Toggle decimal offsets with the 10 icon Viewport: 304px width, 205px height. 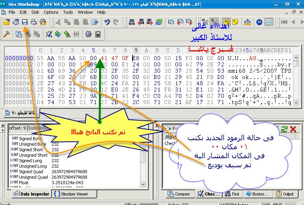[204, 22]
